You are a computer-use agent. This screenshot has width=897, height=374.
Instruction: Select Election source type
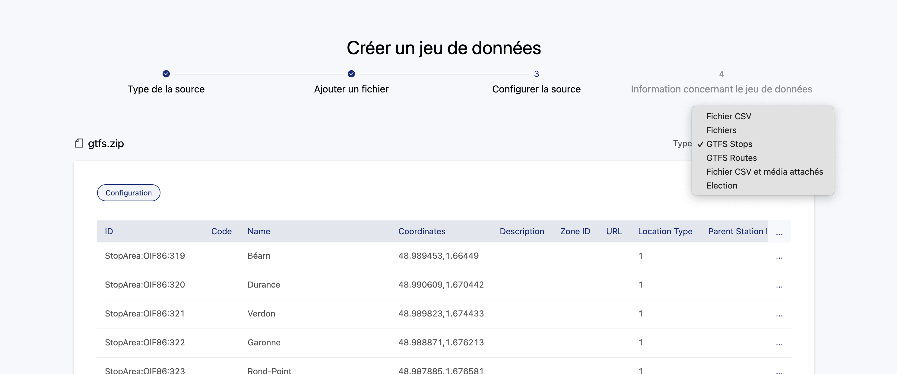721,186
